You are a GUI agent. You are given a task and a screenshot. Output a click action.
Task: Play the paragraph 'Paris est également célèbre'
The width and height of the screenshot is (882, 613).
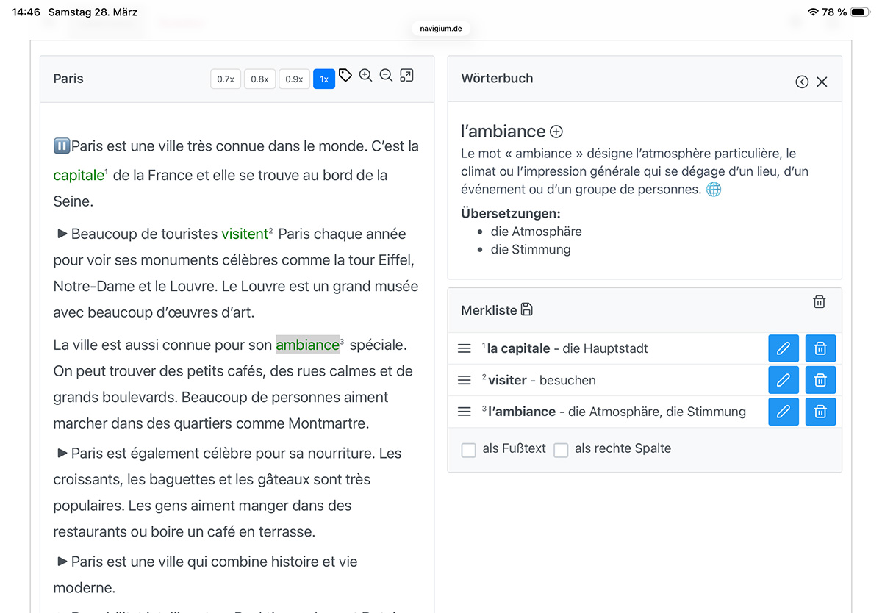(x=62, y=453)
